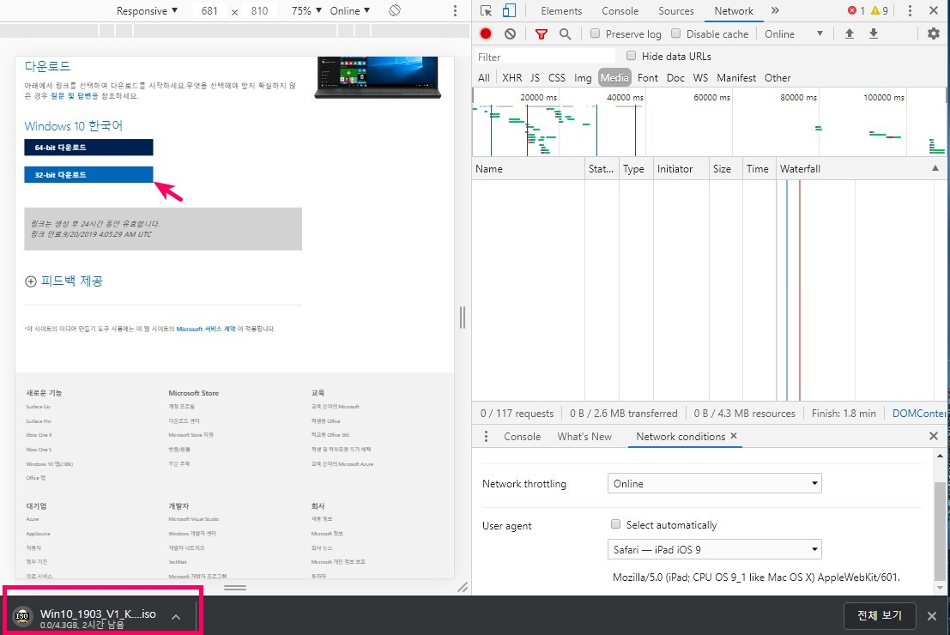
Task: Stop recording network log with red button
Action: point(486,34)
